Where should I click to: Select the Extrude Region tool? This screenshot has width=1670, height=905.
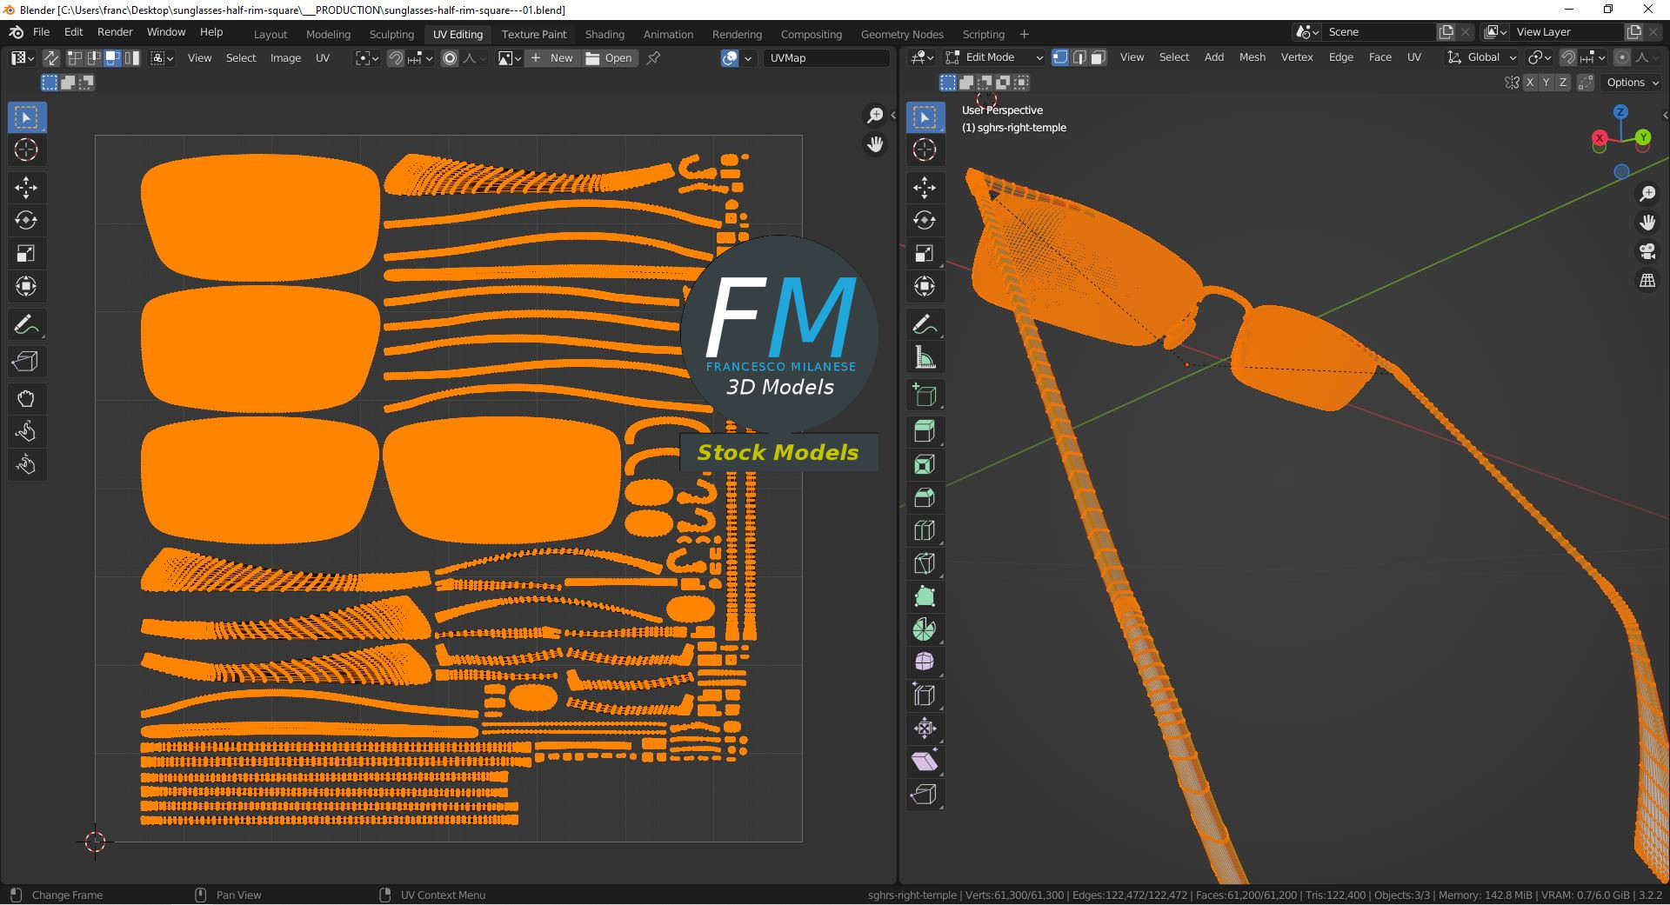tap(925, 431)
